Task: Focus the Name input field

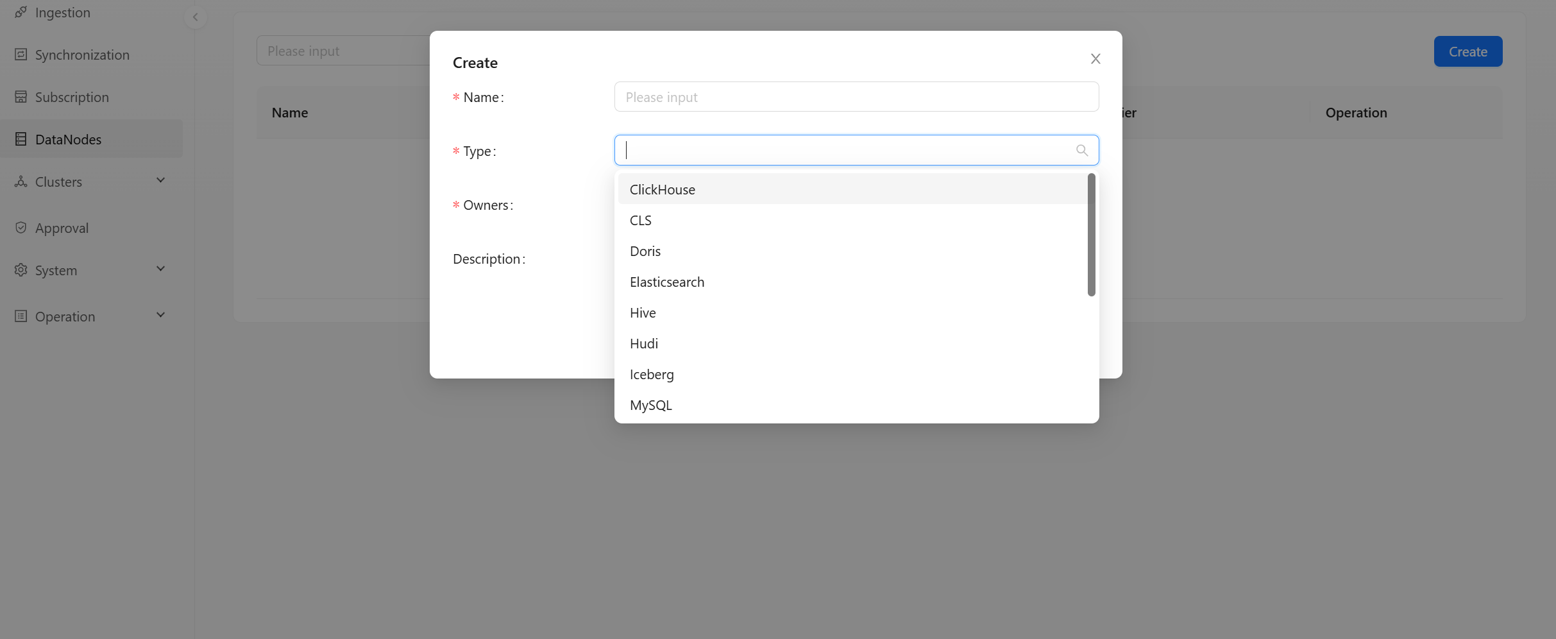Action: 856,97
